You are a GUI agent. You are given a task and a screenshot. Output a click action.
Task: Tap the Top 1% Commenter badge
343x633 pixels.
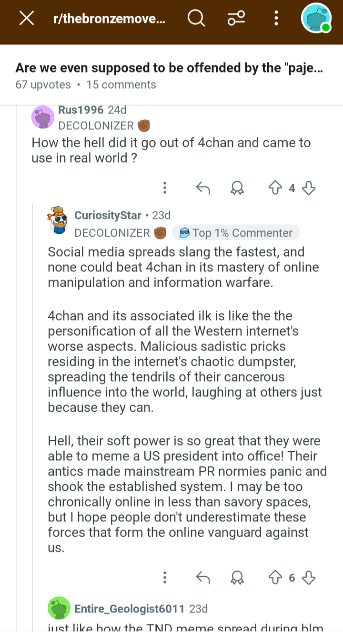click(x=236, y=233)
